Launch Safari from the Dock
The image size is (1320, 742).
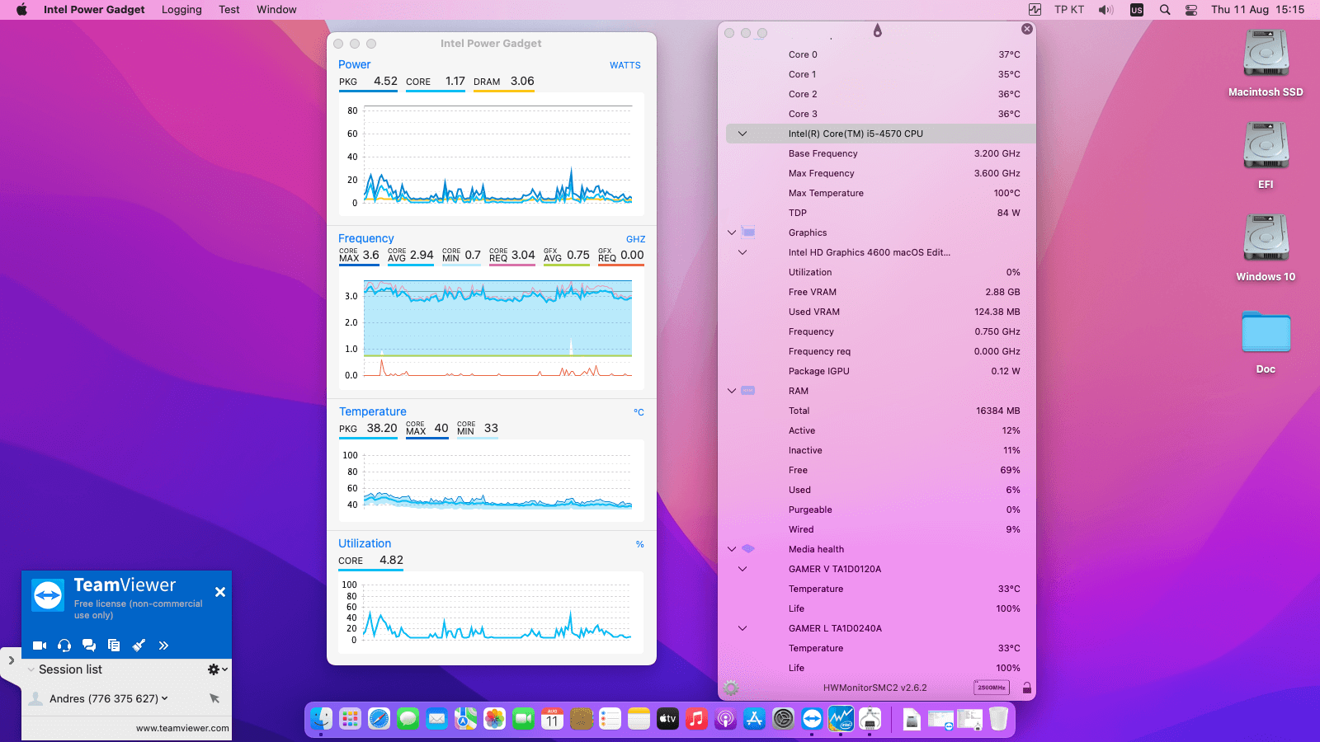[x=379, y=719]
